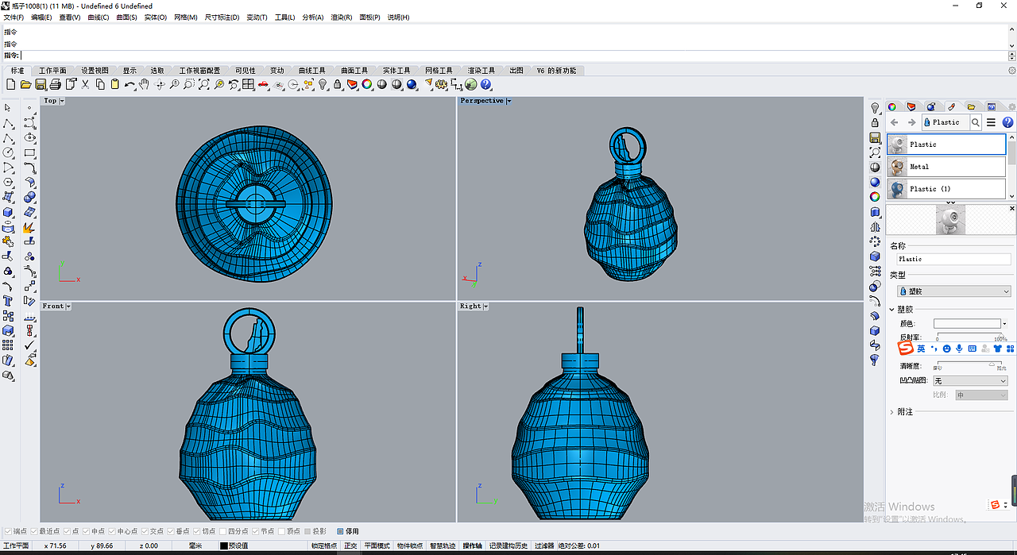Open the Perspective viewport title dropdown
Viewport: 1017px width, 555px height.
click(508, 101)
